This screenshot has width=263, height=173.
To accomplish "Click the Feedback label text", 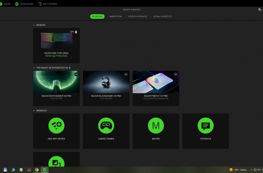I will point(205,139).
